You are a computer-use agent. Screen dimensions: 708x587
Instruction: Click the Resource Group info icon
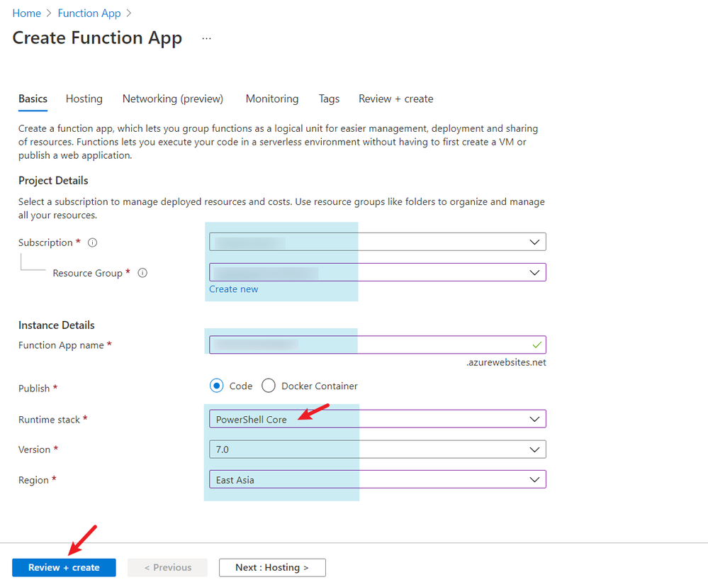click(142, 273)
